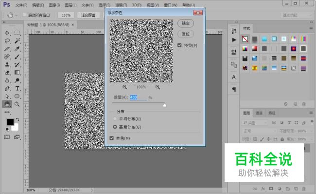Confirm Add Noise with OK (确定)
Screen dimensions: 316x194
point(186,23)
